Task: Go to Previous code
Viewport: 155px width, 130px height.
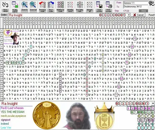Action: click(x=43, y=6)
